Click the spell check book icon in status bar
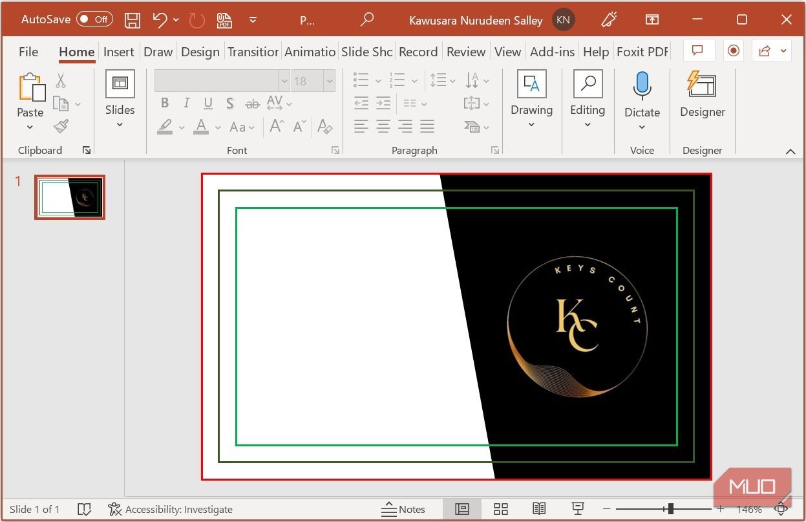The width and height of the screenshot is (806, 522). (84, 509)
